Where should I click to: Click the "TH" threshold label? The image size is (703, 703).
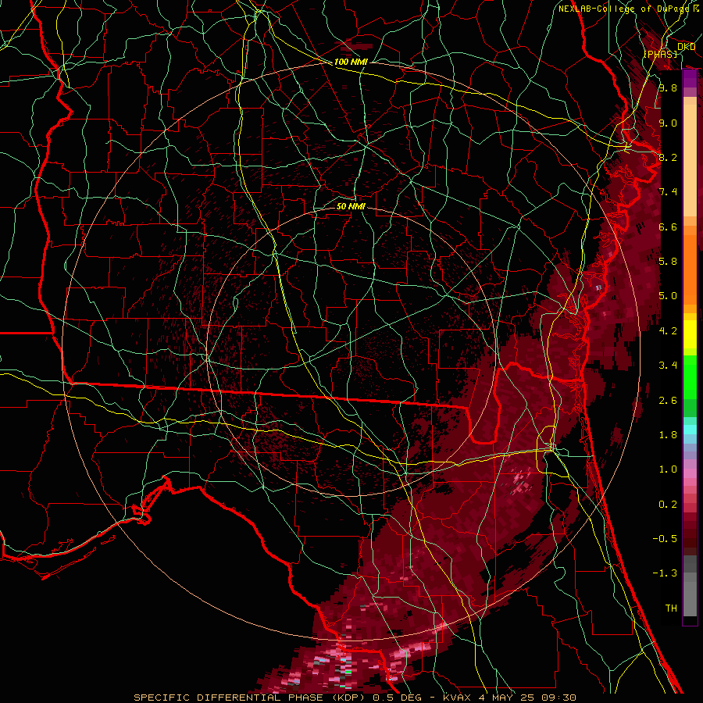click(x=671, y=608)
